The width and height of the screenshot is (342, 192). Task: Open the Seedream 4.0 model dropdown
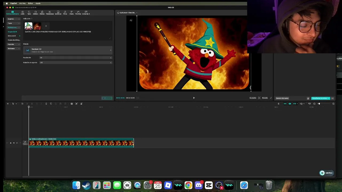point(68,50)
